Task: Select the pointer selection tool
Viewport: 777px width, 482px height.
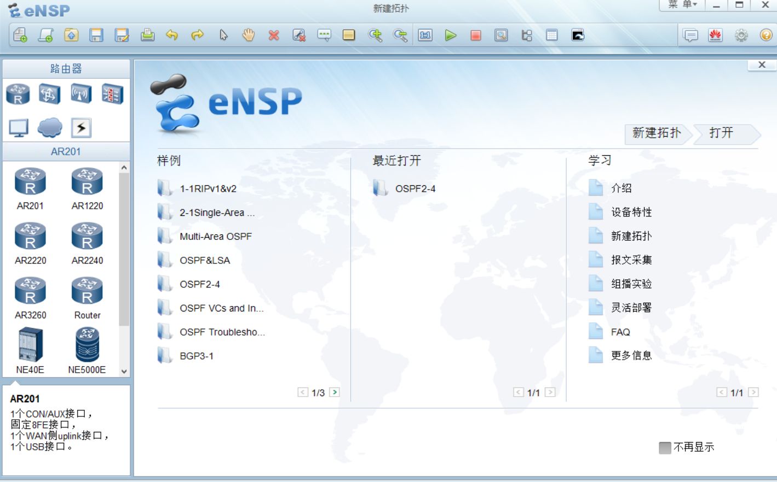Action: [x=223, y=36]
